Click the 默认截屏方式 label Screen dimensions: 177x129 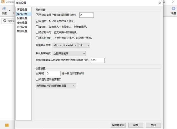click(x=43, y=53)
